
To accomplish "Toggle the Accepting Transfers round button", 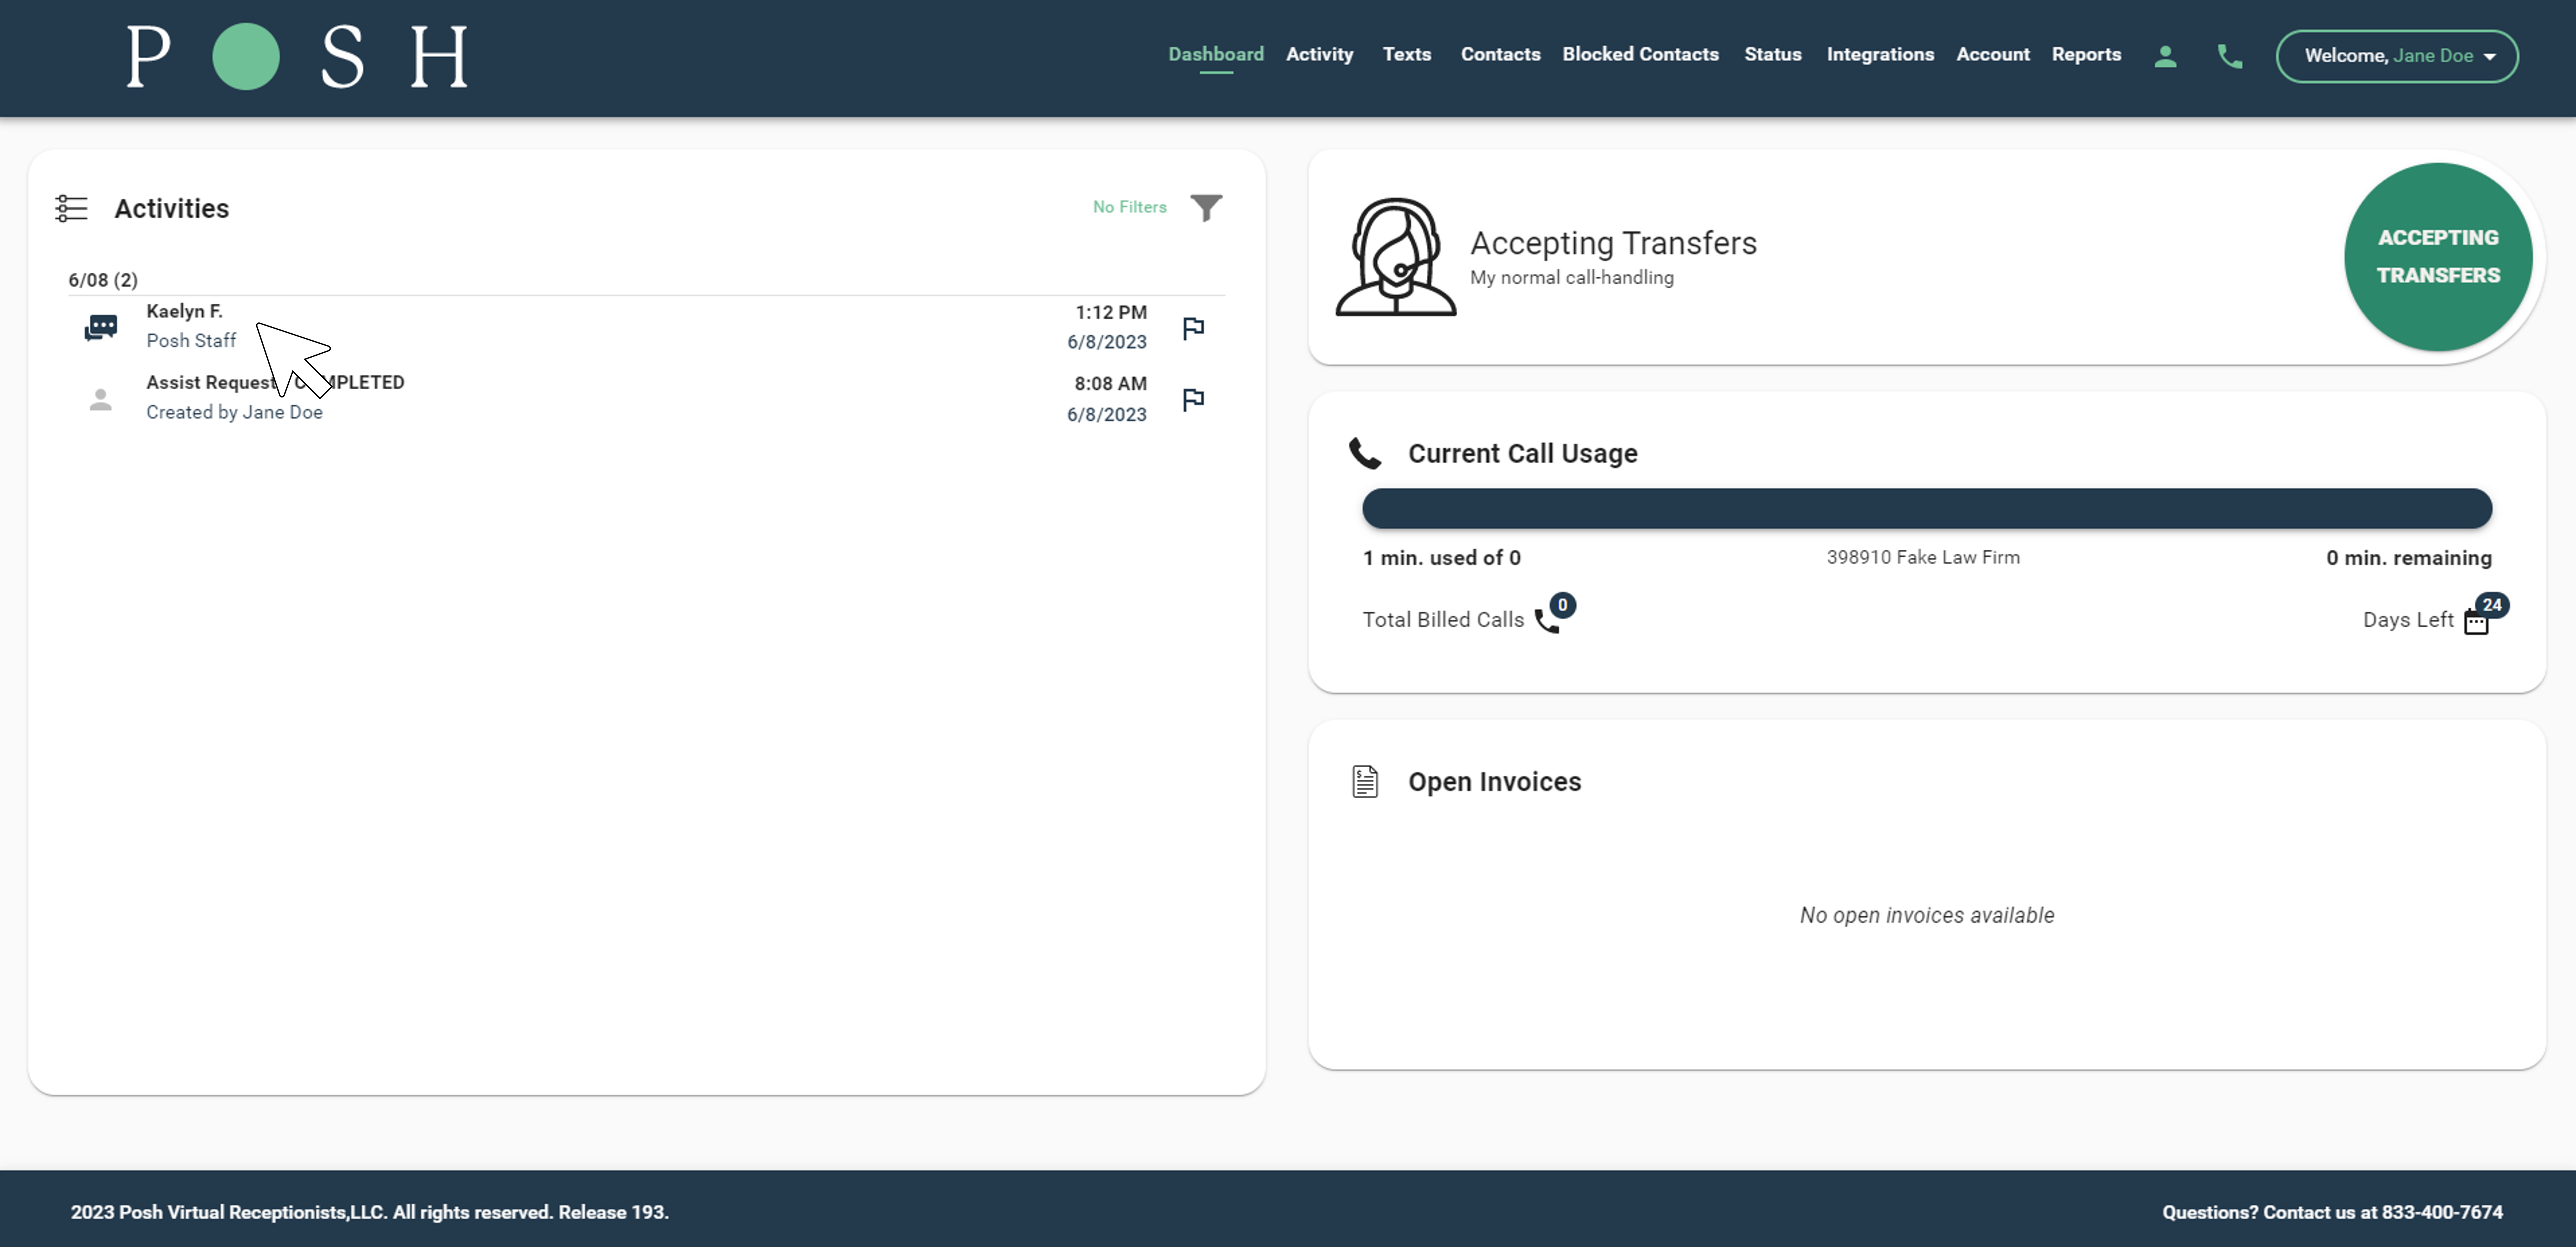I will [2437, 257].
